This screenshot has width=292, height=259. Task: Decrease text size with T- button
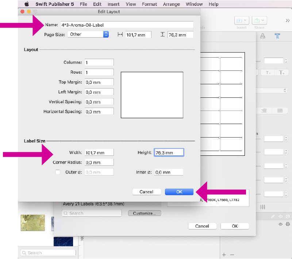click(268, 73)
